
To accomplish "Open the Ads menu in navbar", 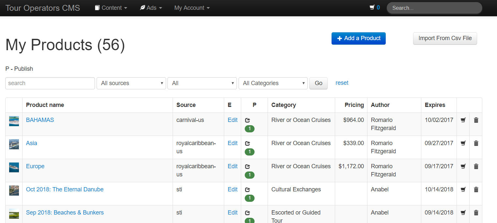I will (x=151, y=8).
